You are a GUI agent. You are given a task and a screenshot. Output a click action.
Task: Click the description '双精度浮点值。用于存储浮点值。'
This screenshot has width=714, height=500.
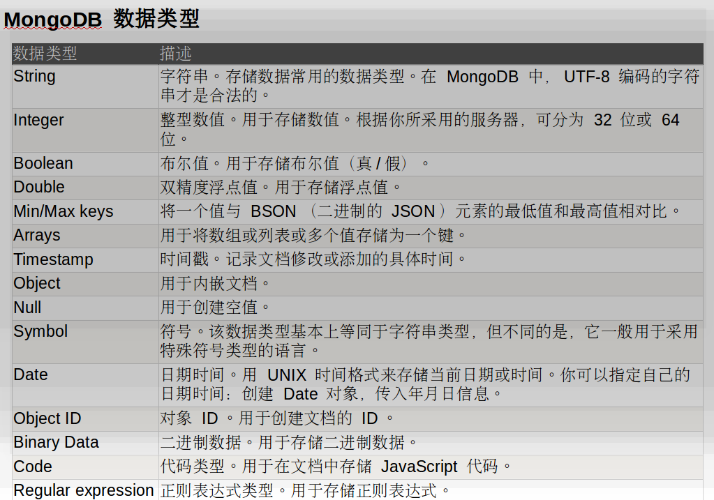click(431, 188)
